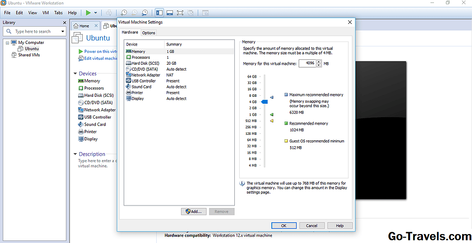Select the Display device in settings list
This screenshot has height=243, width=472.
pos(137,99)
